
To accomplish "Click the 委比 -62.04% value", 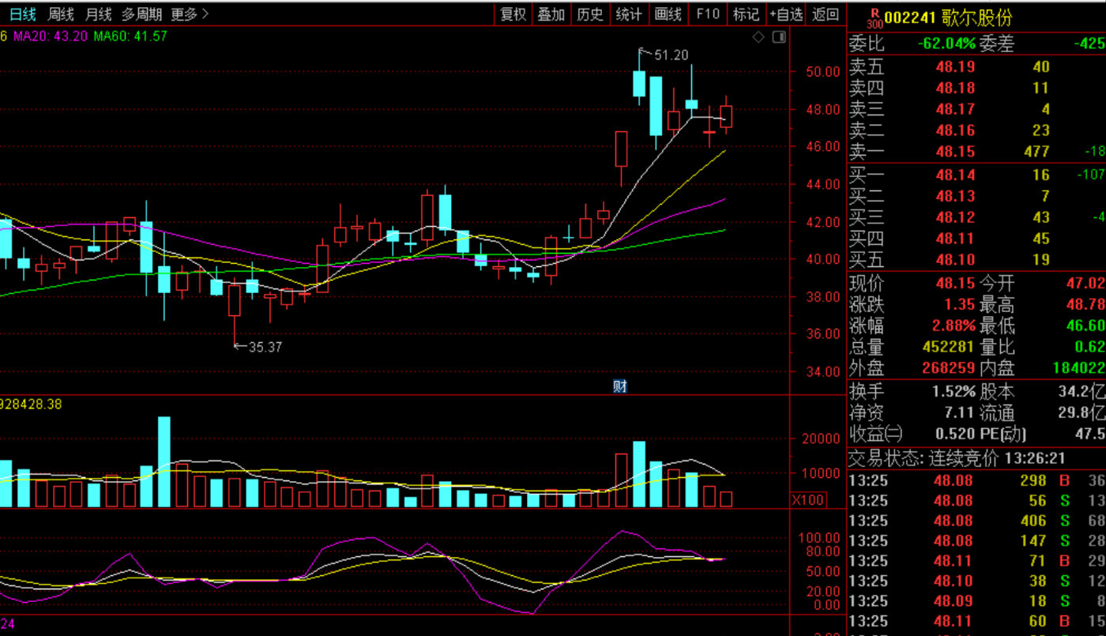I will (x=946, y=44).
